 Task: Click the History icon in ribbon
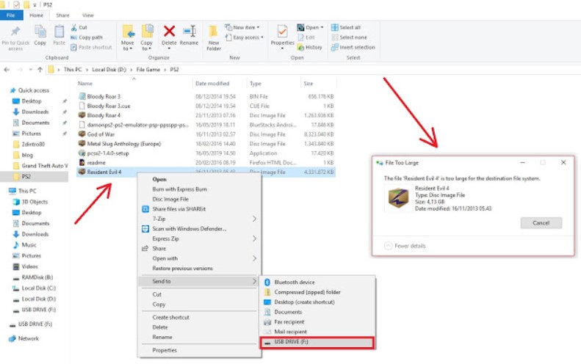pos(301,48)
